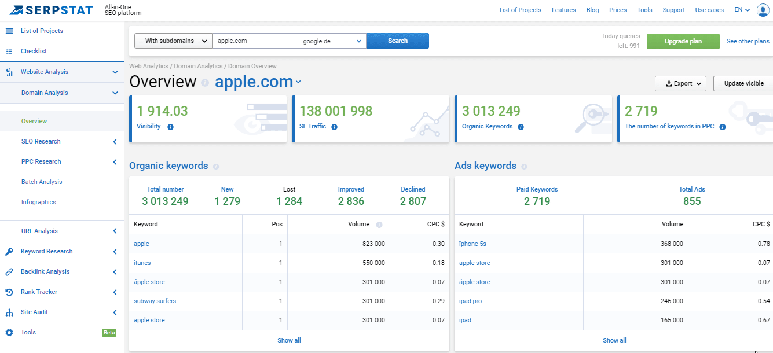Select Overview in the sidebar

point(34,121)
